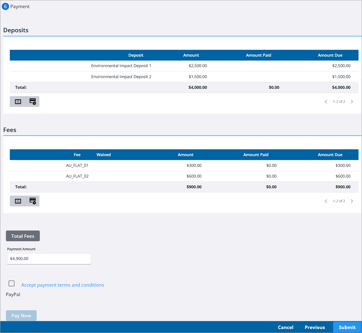Open table settings icon in Deposits table

coord(33,102)
